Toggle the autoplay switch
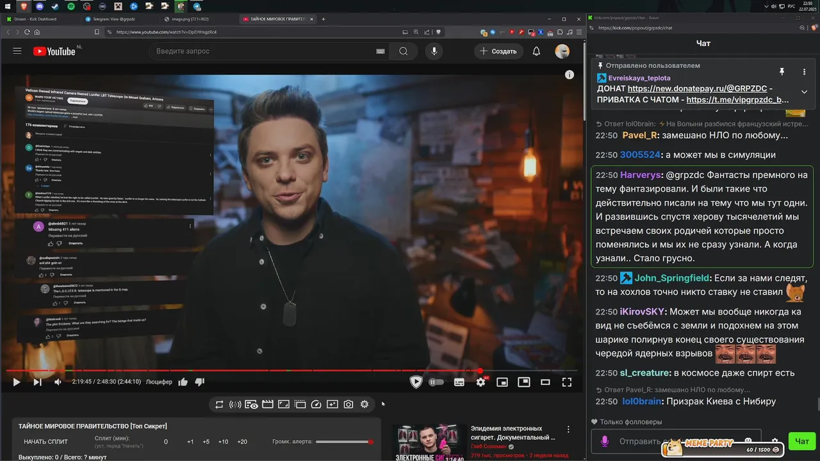820x461 pixels. (x=436, y=382)
